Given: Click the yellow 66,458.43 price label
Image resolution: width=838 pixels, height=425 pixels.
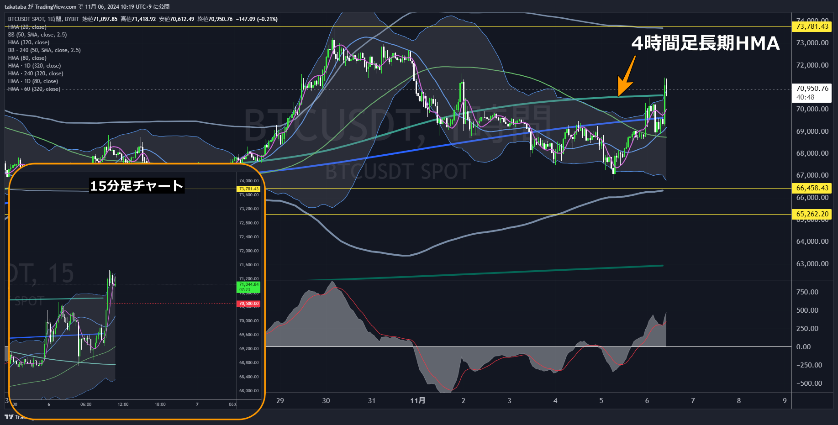Looking at the screenshot, I should pos(812,188).
